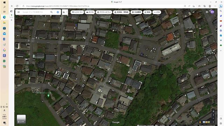Viewport: 224px width, 126px height.
Task: Open the green tree icon in sidebar
Action: tap(221, 45)
